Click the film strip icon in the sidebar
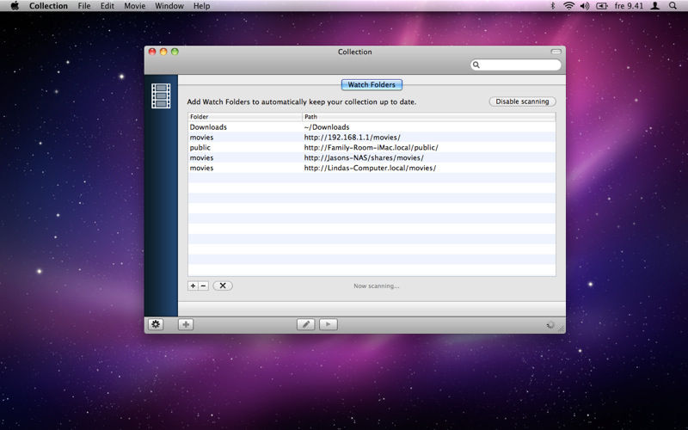This screenshot has height=430, width=688. point(161,95)
